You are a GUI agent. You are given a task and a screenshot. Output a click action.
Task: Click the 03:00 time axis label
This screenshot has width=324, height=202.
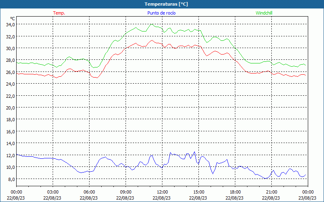tap(53, 192)
